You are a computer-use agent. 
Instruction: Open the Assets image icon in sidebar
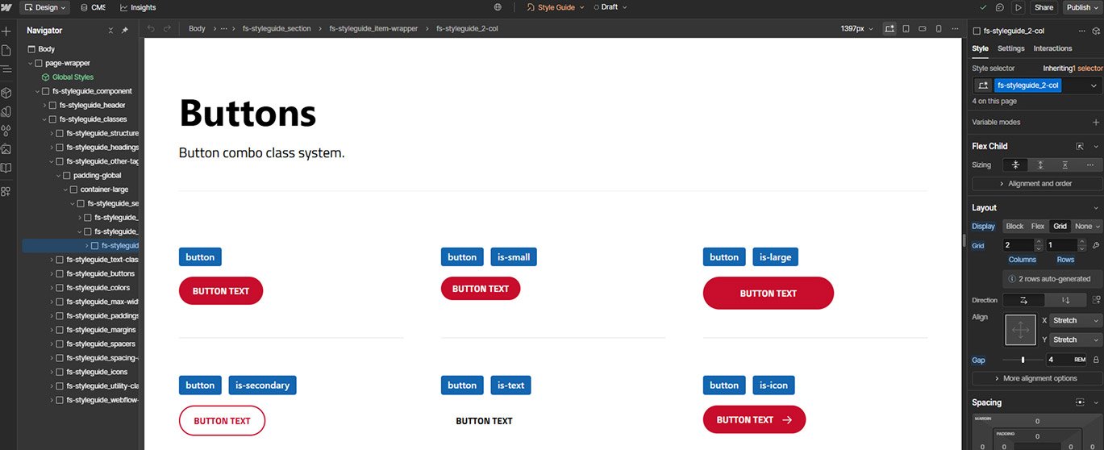pos(6,149)
